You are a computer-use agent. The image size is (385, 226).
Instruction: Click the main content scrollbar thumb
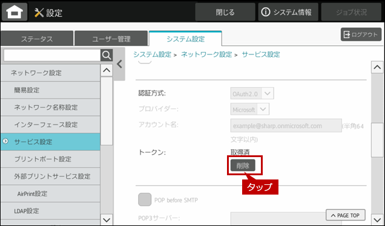pos(377,140)
